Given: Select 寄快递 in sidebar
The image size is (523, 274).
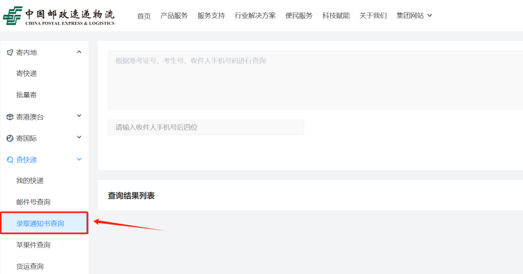Looking at the screenshot, I should click(26, 74).
